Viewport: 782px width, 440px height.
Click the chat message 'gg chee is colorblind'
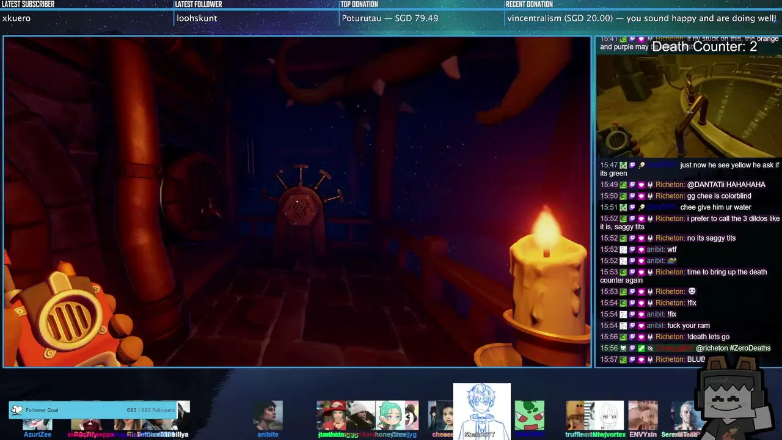(719, 196)
